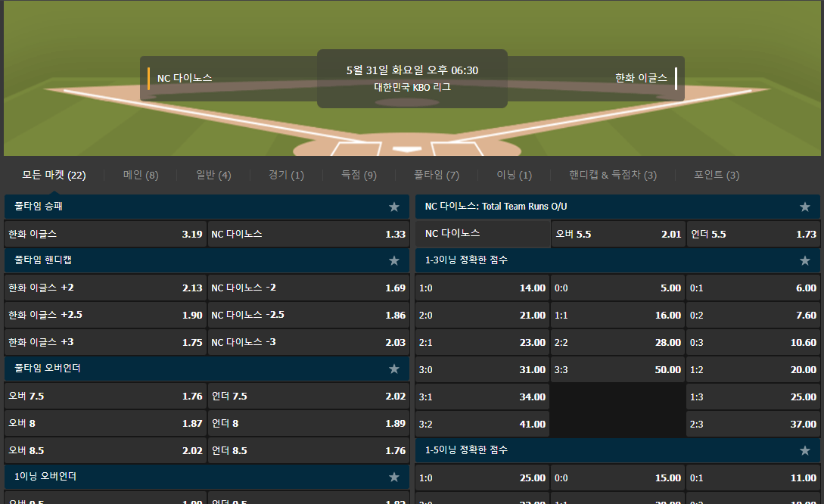
Task: Open the 핸디캡 & 득점차 (3) tab
Action: [x=613, y=175]
